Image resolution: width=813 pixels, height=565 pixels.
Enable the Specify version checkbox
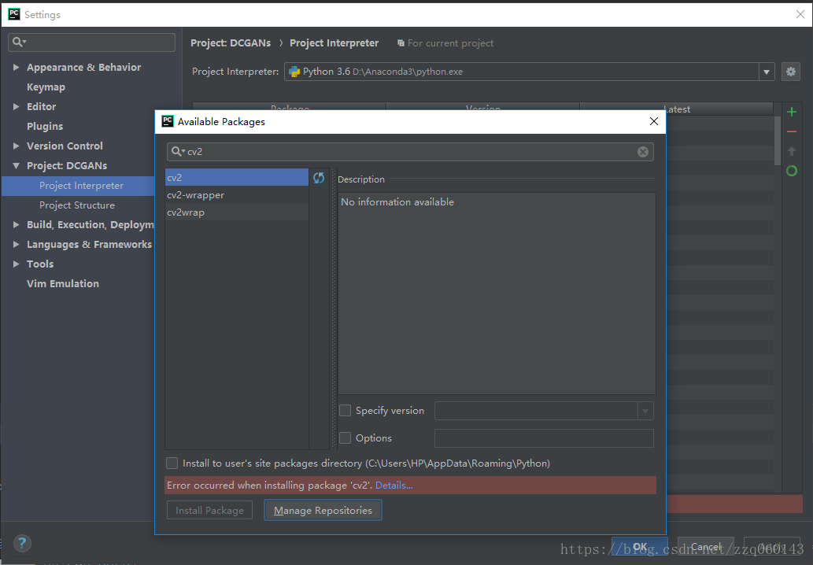(x=345, y=411)
